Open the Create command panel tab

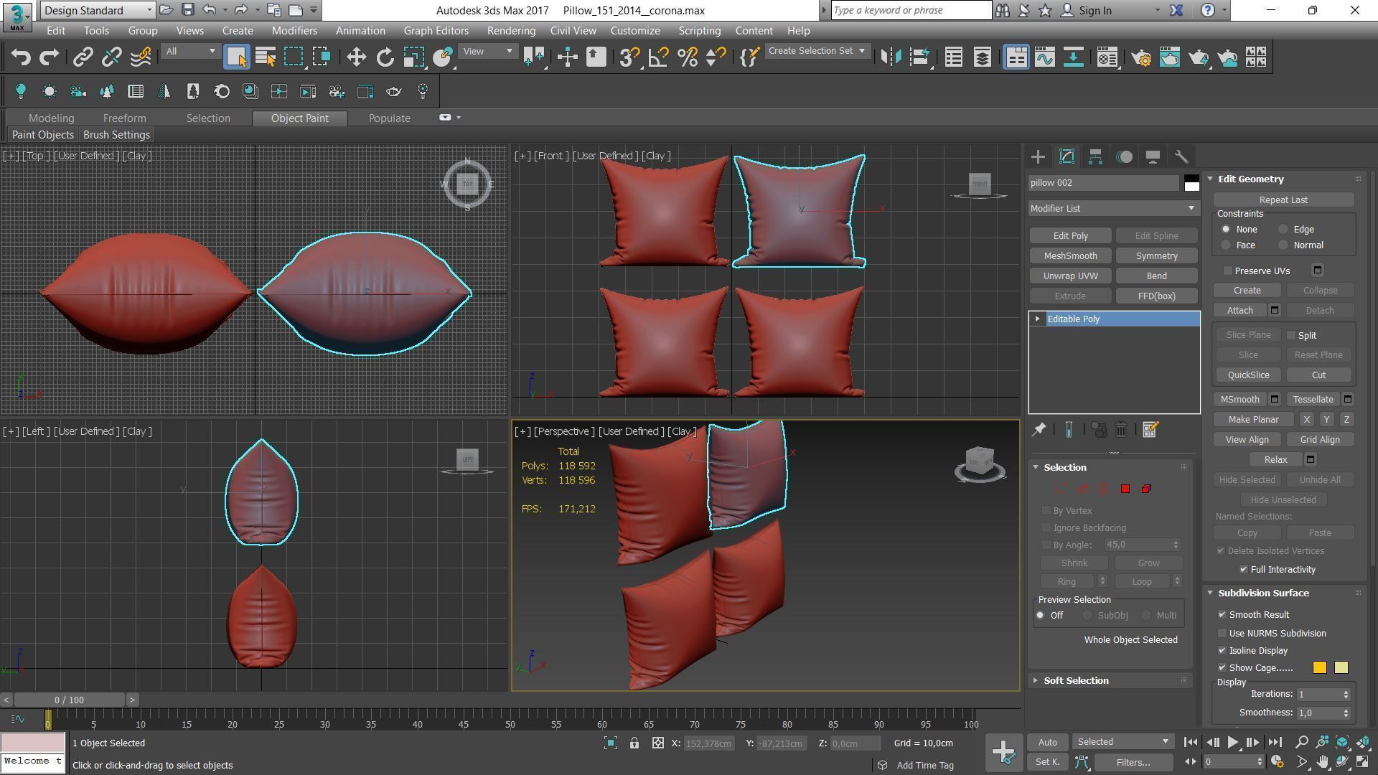(1038, 156)
